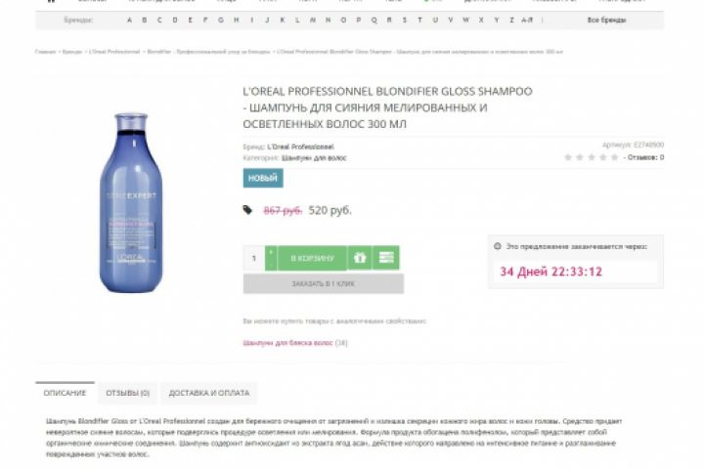
Task: Click the clock icon in the offer timer
Action: coord(498,246)
